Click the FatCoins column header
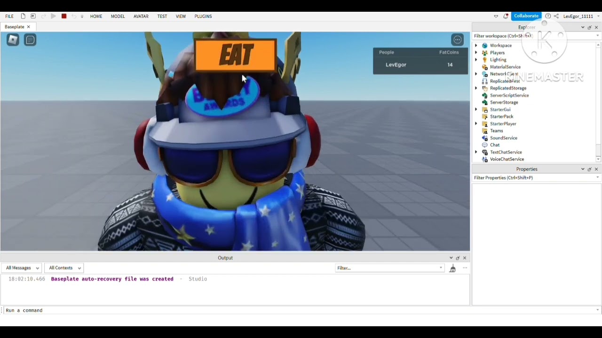This screenshot has width=602, height=338. [449, 52]
